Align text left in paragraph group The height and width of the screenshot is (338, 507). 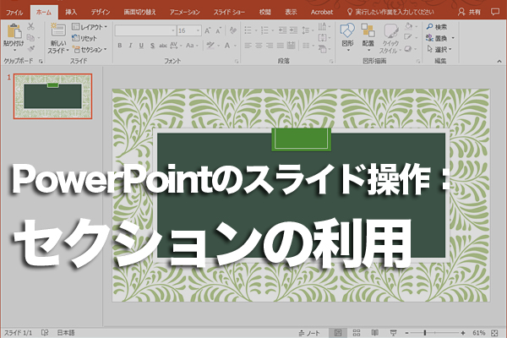(x=248, y=46)
